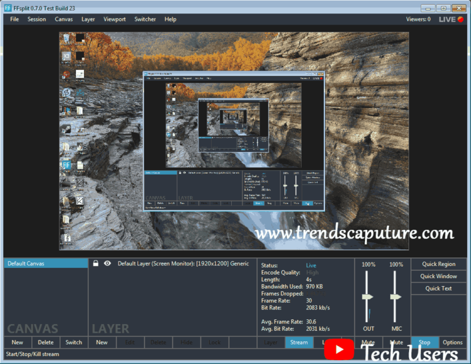This screenshot has height=364, width=471.
Task: Click the FF shortcut icon on previewed desktop
Action: click(66, 165)
